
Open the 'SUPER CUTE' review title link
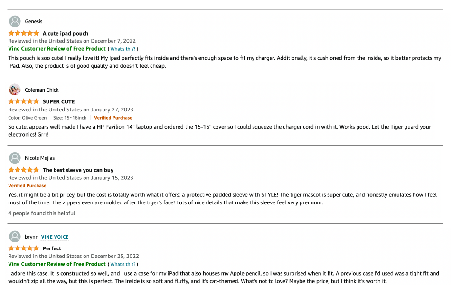coord(58,101)
